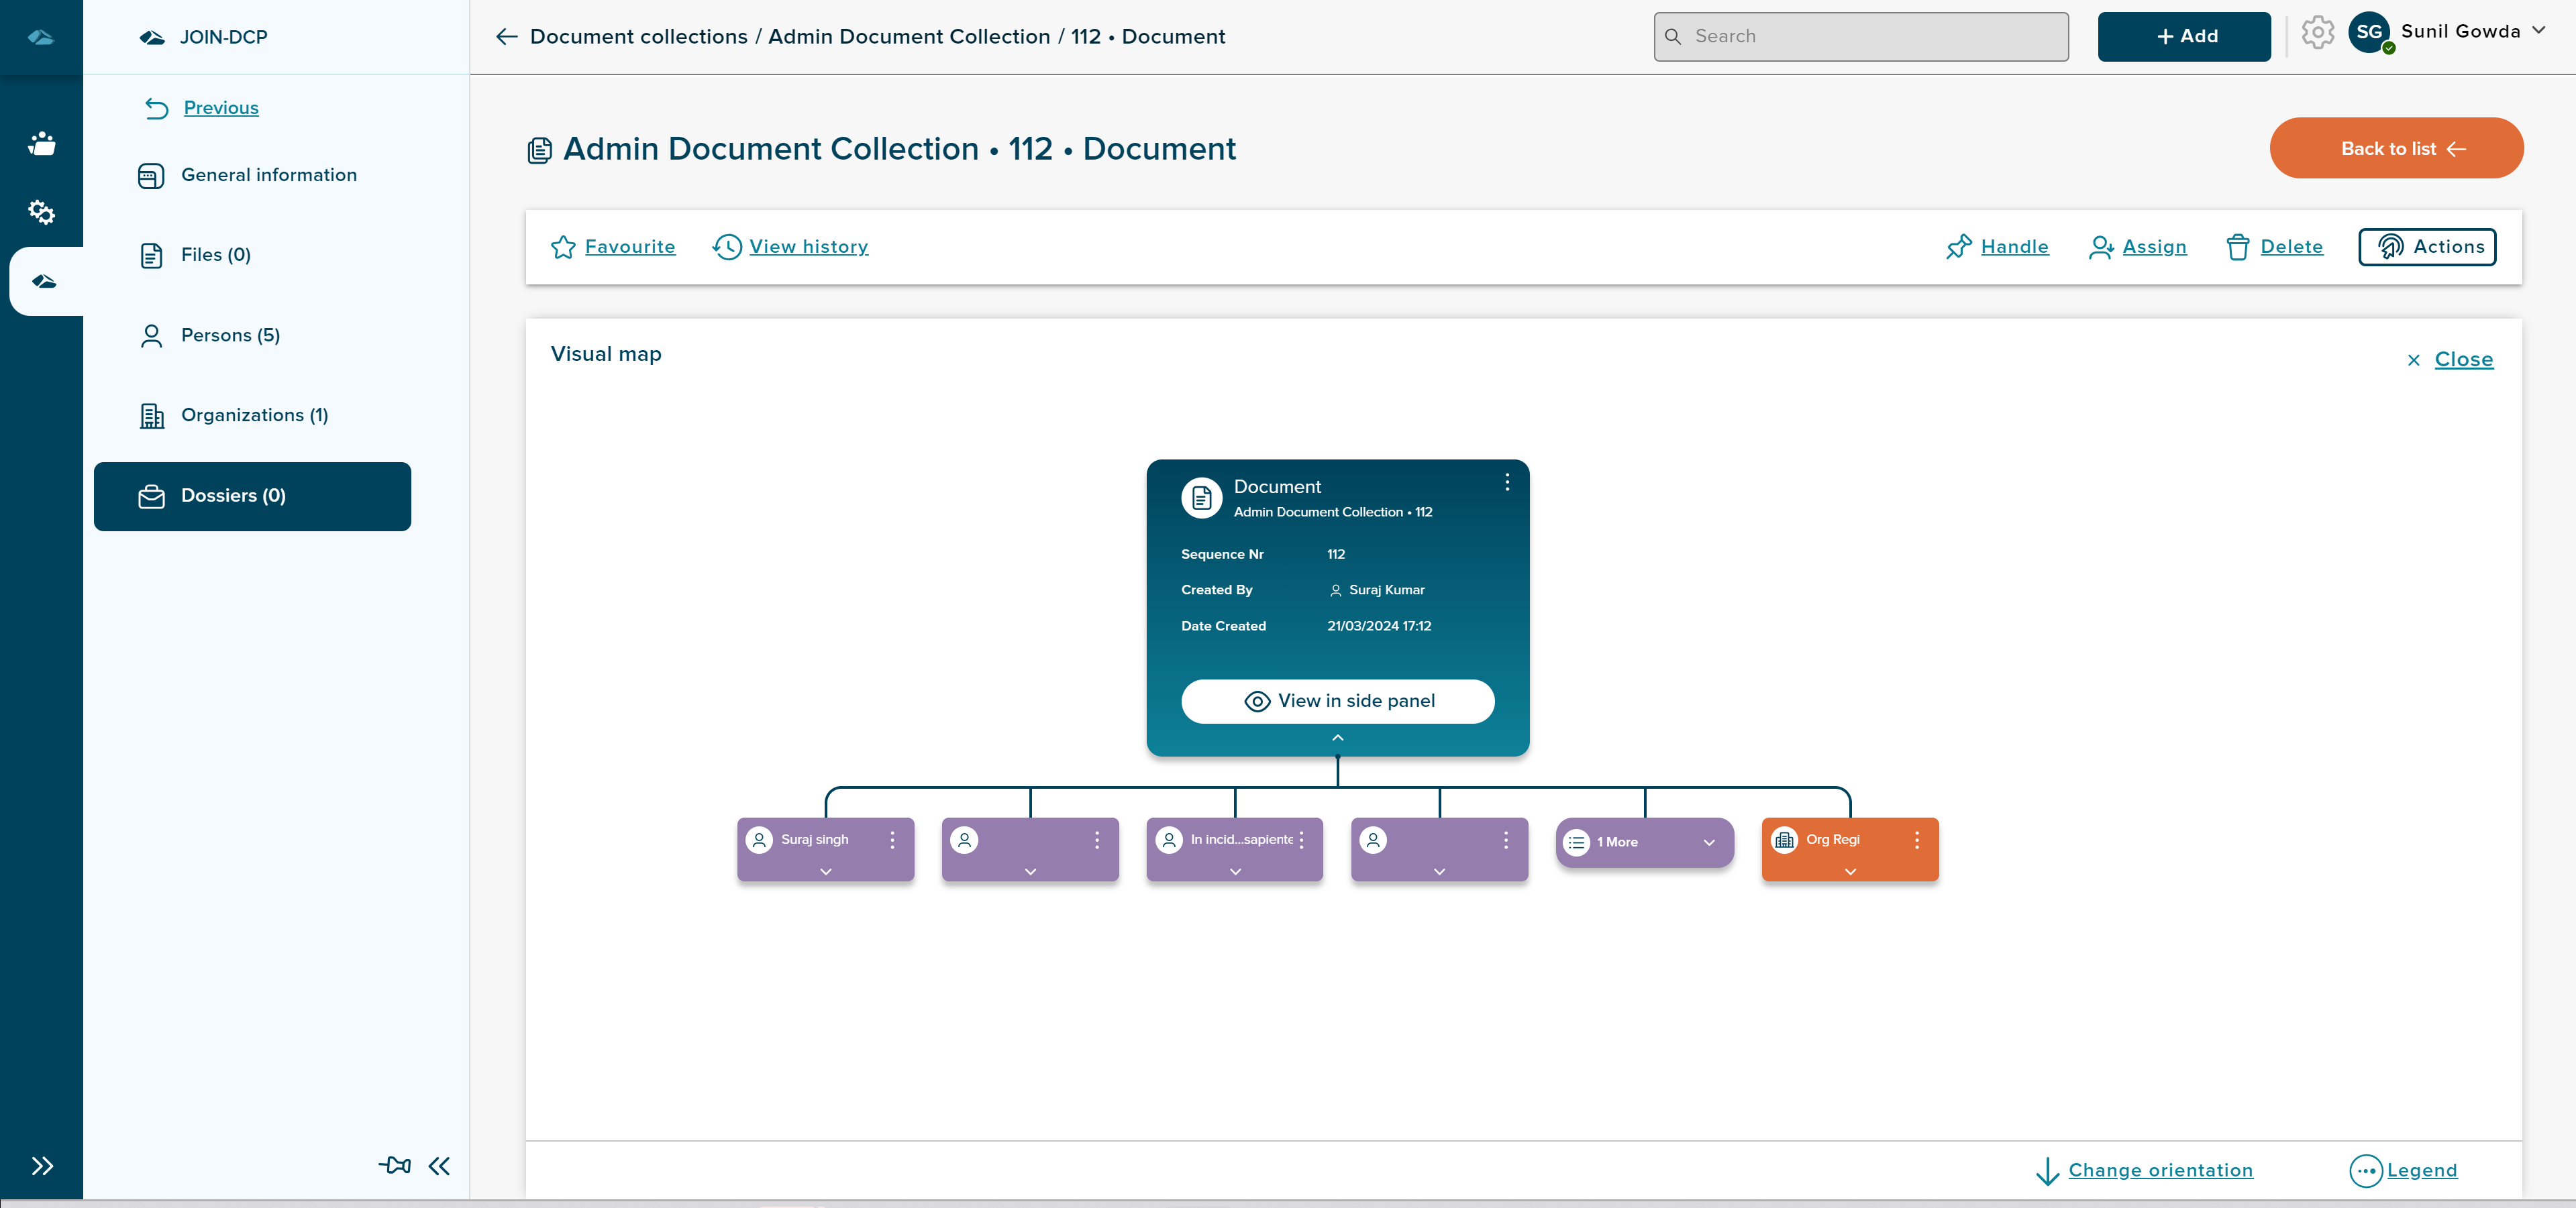Viewport: 2576px width, 1208px height.
Task: Click the people group icon in left rail
Action: point(41,144)
